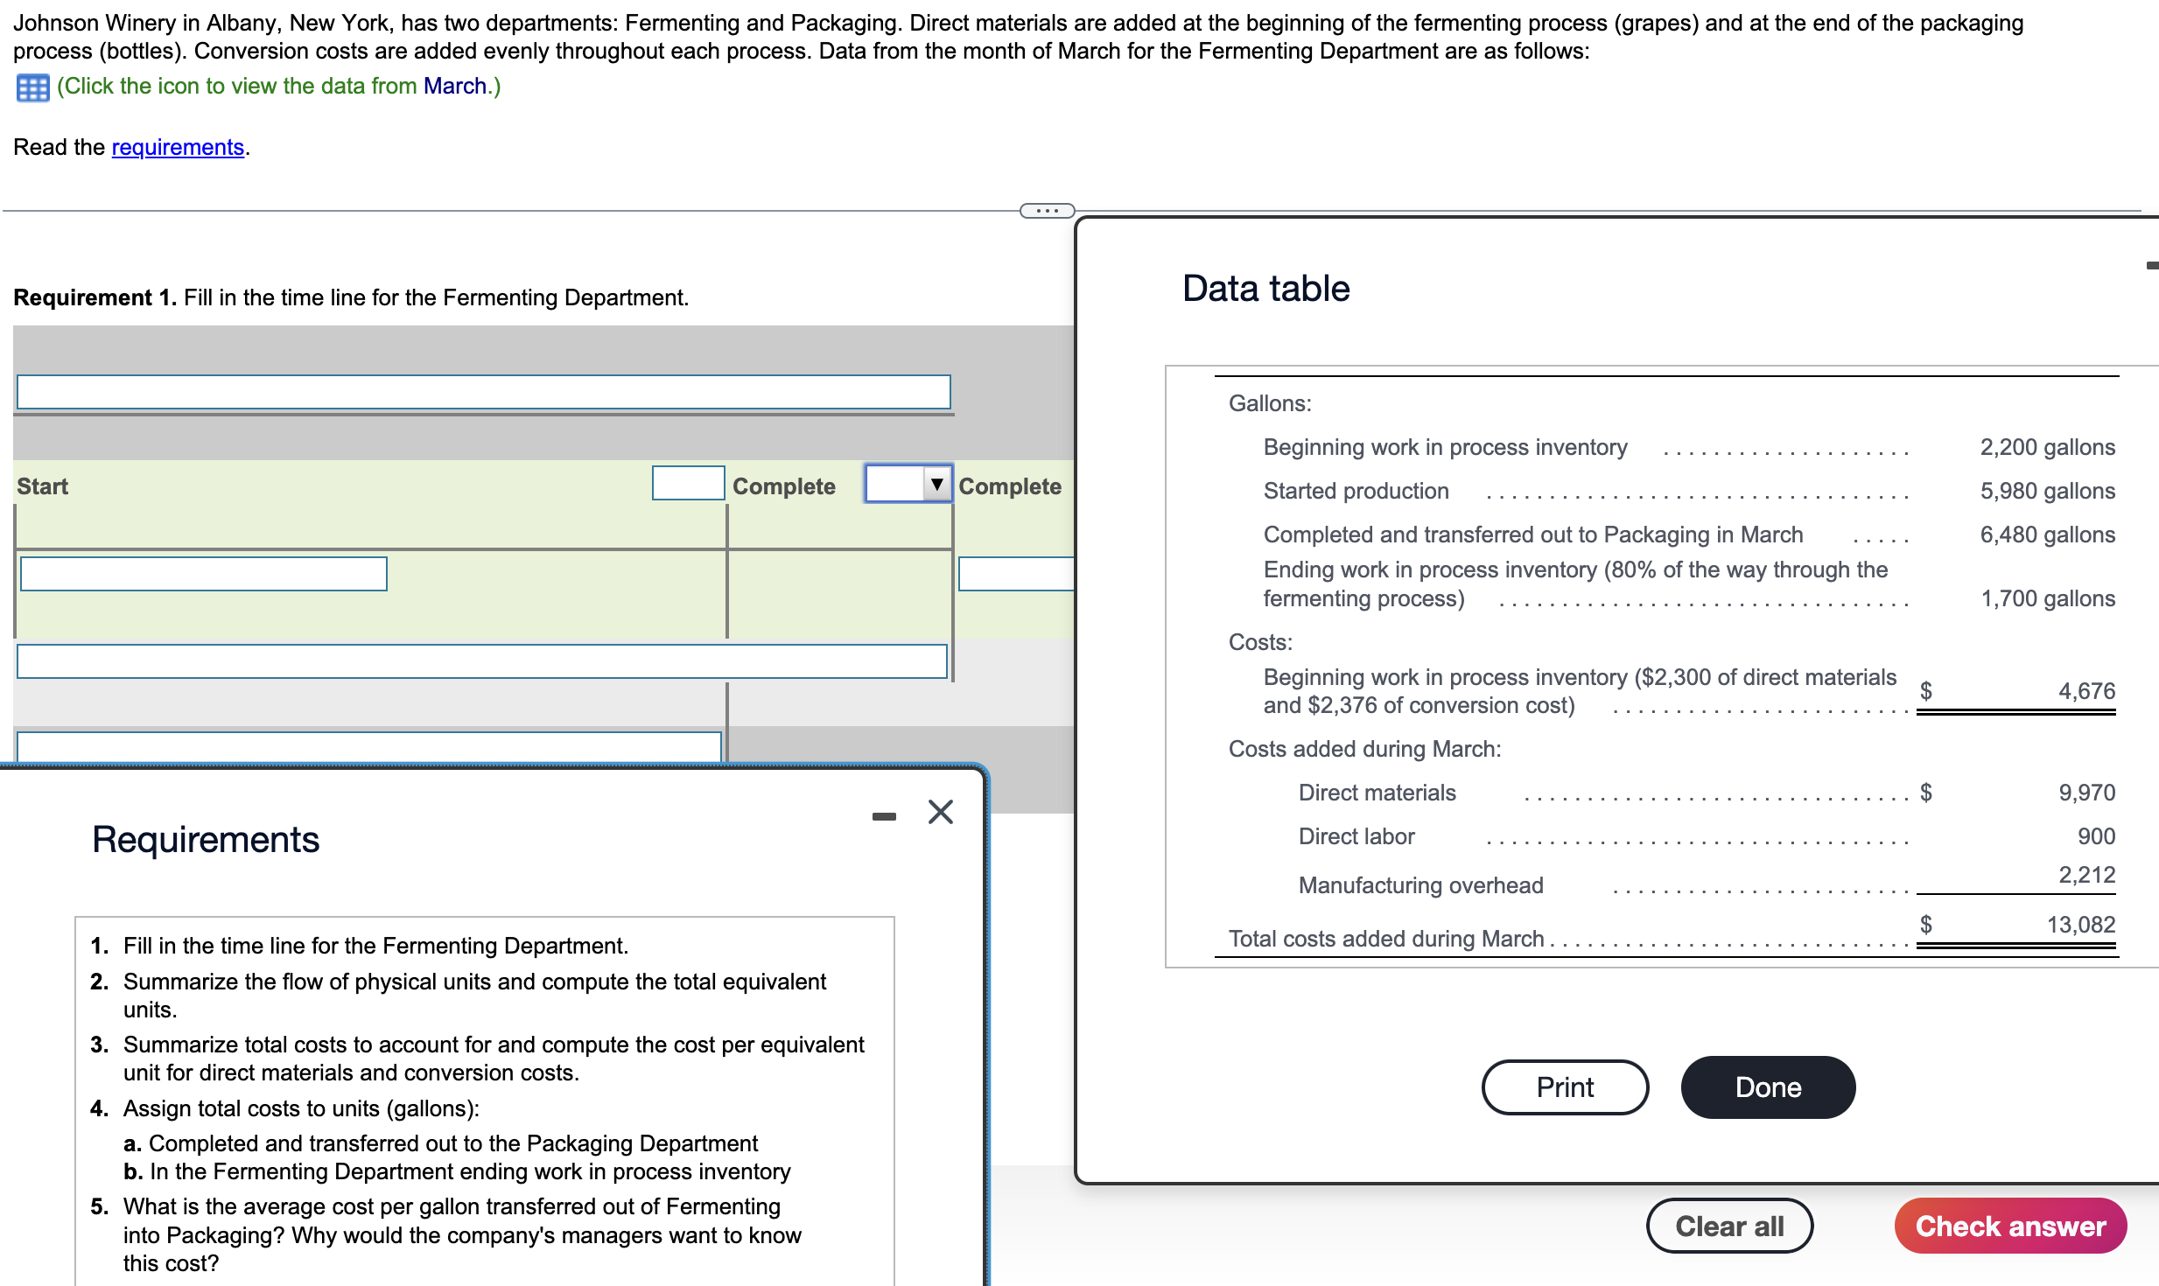The height and width of the screenshot is (1286, 2159).
Task: Click the input field under Start
Action: tap(203, 574)
